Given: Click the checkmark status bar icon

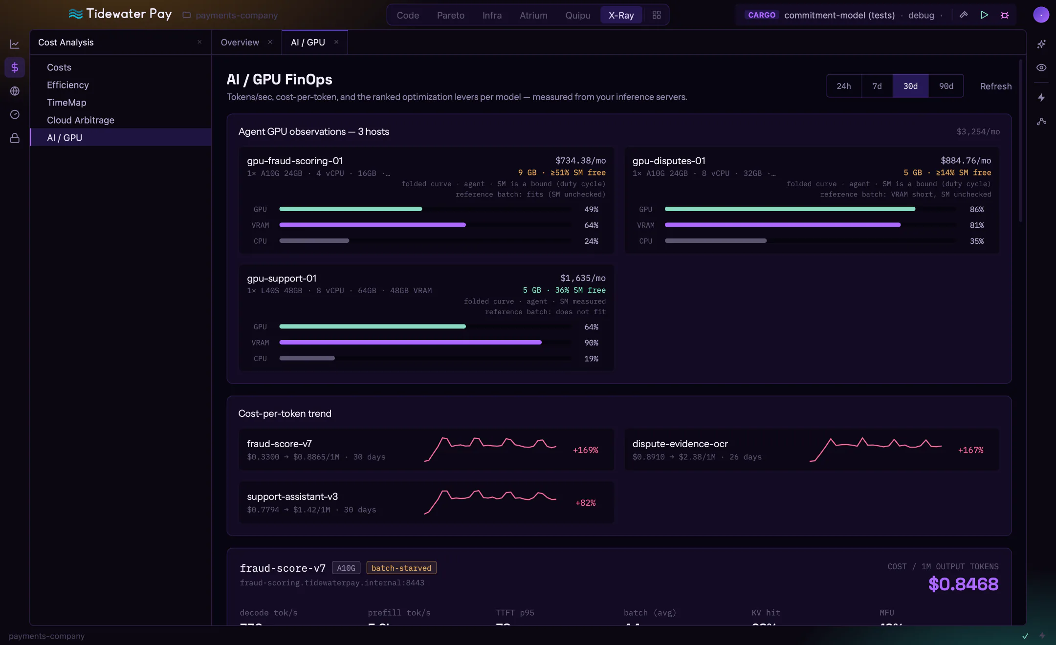Looking at the screenshot, I should [x=1025, y=636].
